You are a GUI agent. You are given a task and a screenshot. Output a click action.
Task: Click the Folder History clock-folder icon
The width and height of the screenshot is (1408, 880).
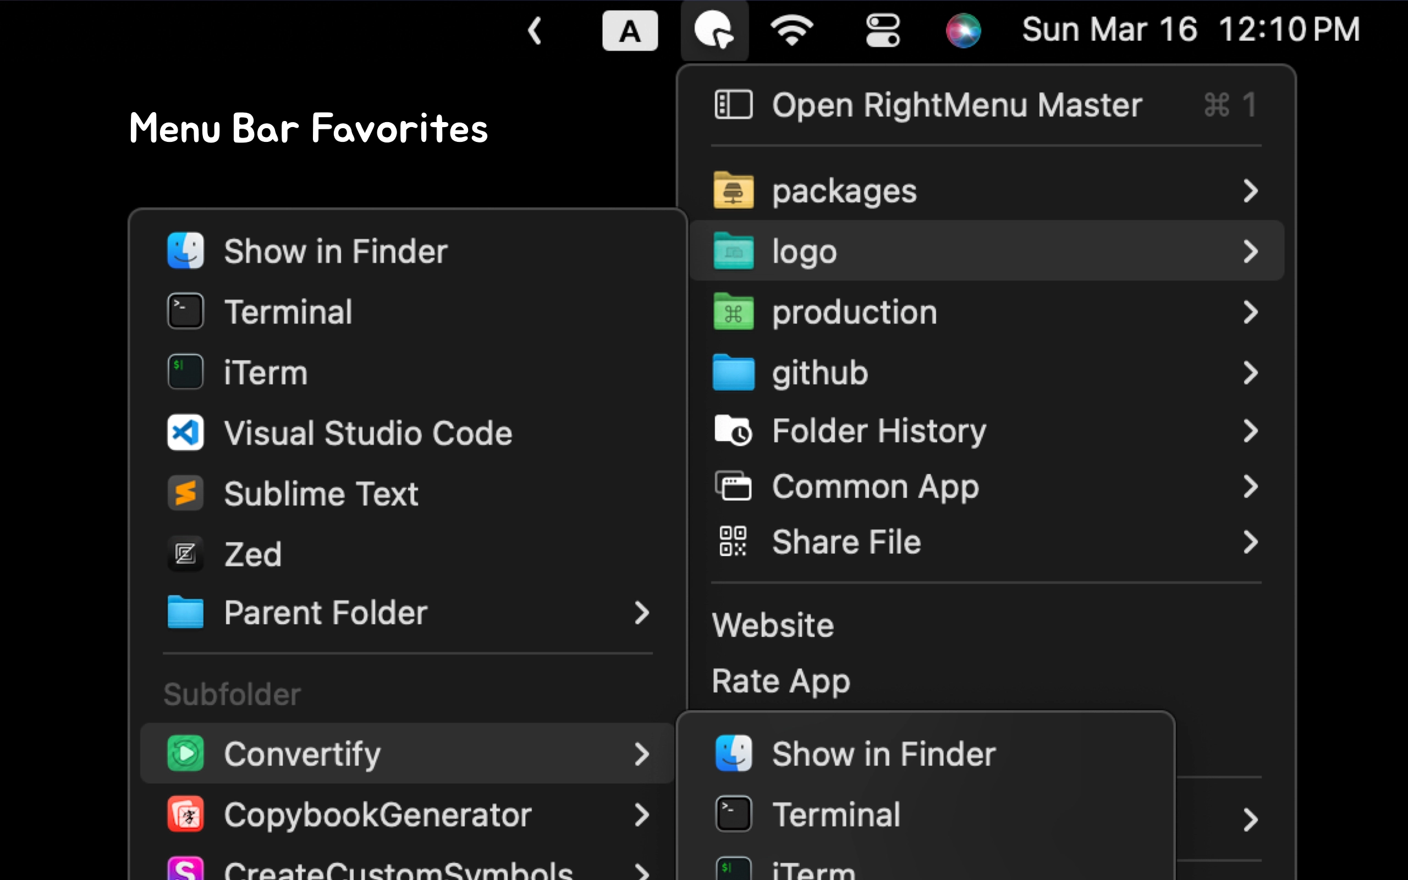click(x=733, y=431)
